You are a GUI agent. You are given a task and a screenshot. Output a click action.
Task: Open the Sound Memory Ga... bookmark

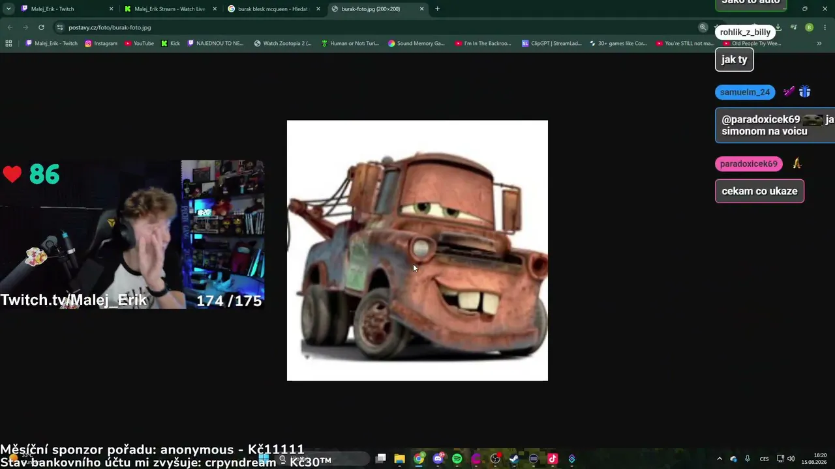pyautogui.click(x=416, y=44)
